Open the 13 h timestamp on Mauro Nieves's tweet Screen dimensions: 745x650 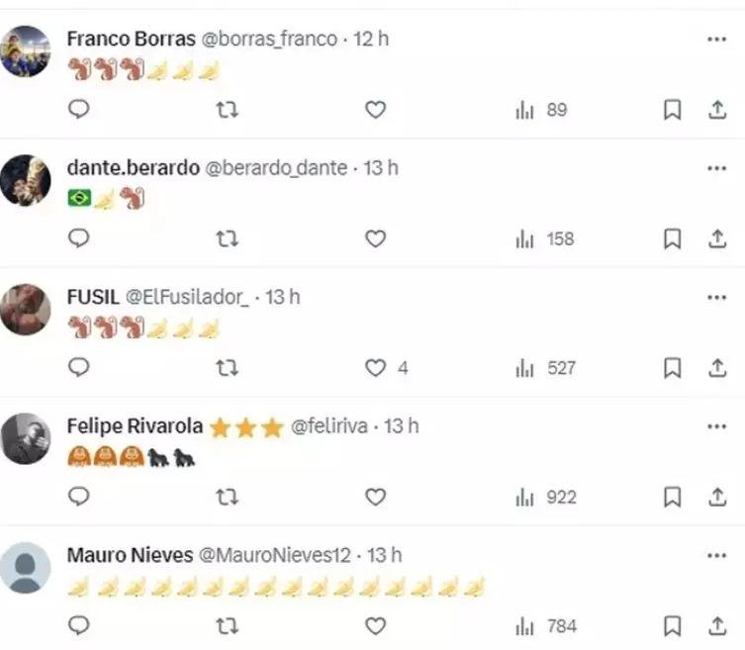point(383,555)
